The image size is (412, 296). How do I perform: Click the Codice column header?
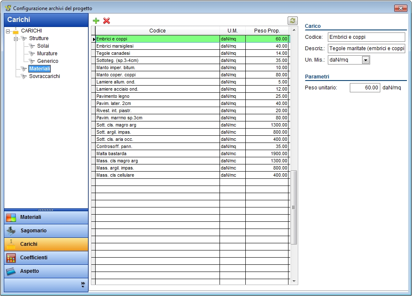click(157, 31)
